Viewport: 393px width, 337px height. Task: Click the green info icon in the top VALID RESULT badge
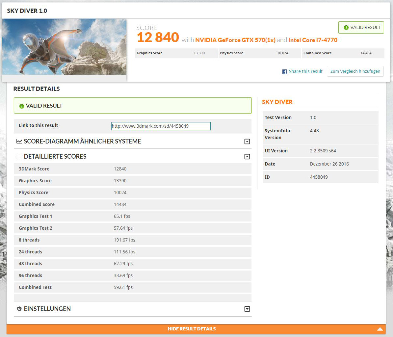(346, 28)
